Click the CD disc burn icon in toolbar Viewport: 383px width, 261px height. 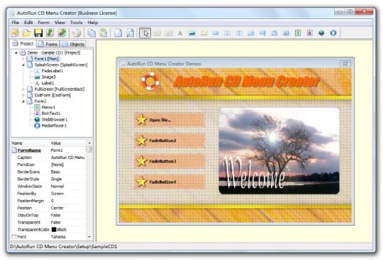pyautogui.click(x=77, y=33)
